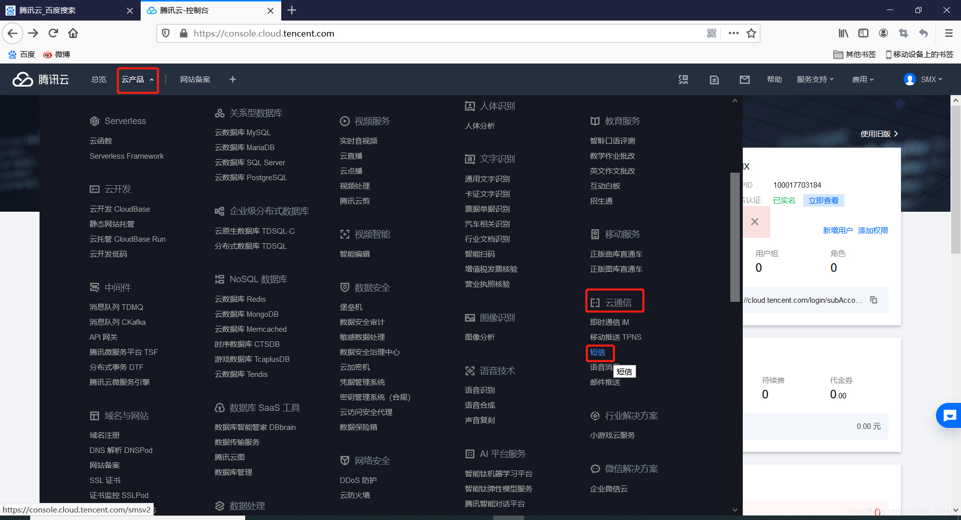961x520 pixels.
Task: Open the 微博 bookmark
Action: pyautogui.click(x=57, y=55)
